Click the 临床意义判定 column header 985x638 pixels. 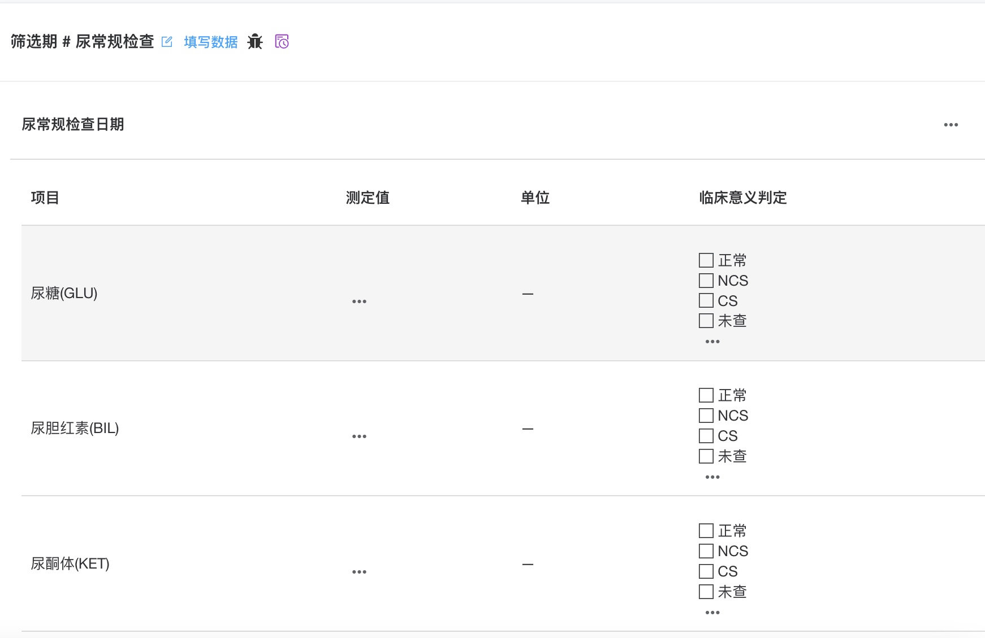[x=743, y=198]
